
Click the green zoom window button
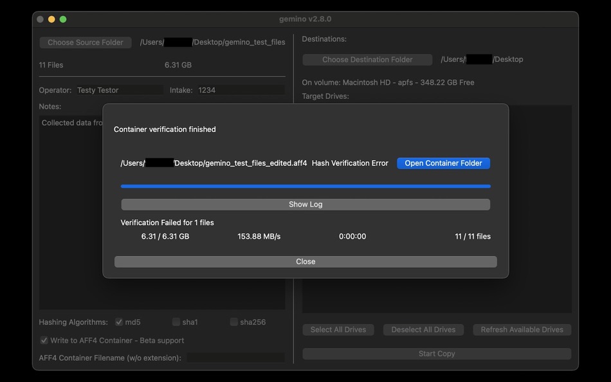coord(63,19)
